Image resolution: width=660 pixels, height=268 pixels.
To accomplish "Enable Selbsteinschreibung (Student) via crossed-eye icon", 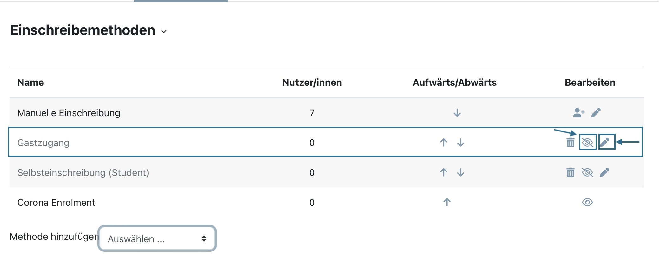I will [x=588, y=172].
